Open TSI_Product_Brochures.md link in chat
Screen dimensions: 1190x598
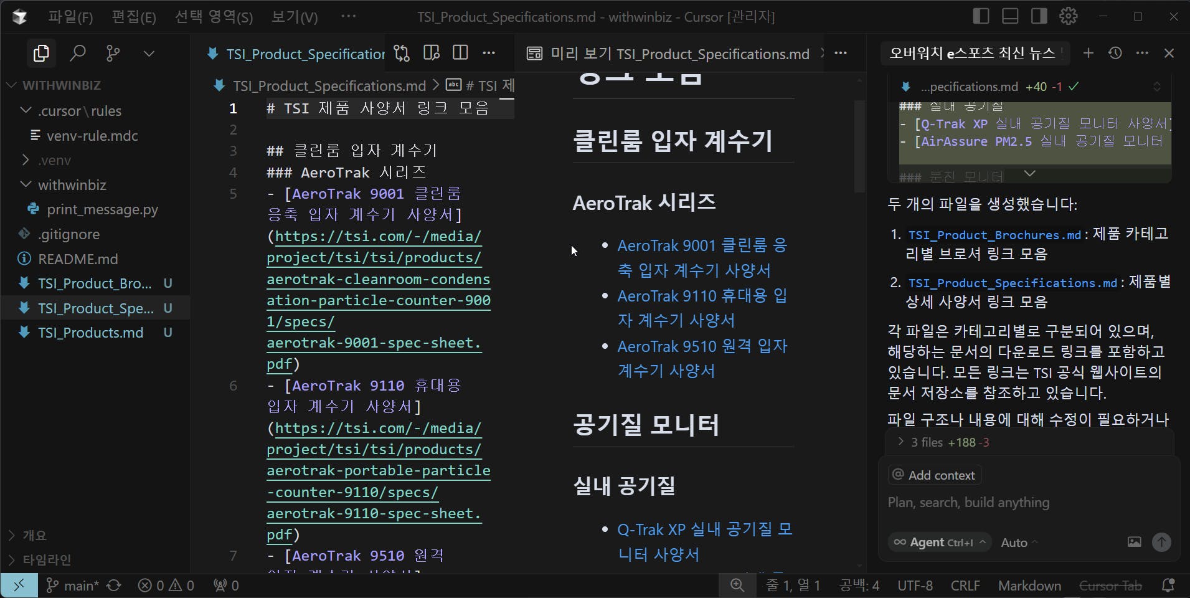click(994, 235)
